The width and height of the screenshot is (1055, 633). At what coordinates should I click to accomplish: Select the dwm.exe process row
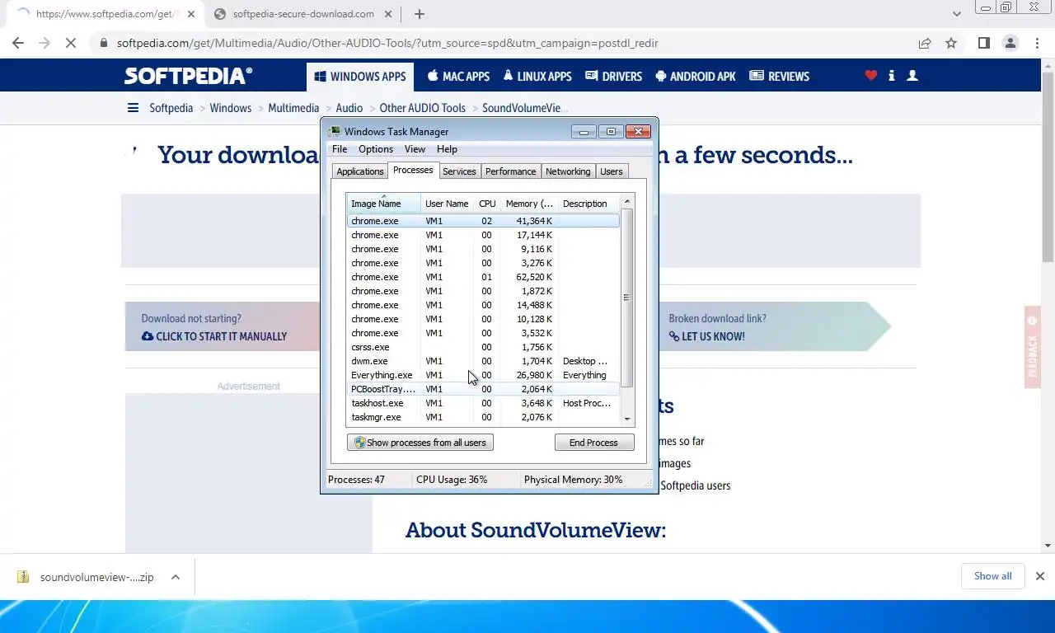click(483, 361)
